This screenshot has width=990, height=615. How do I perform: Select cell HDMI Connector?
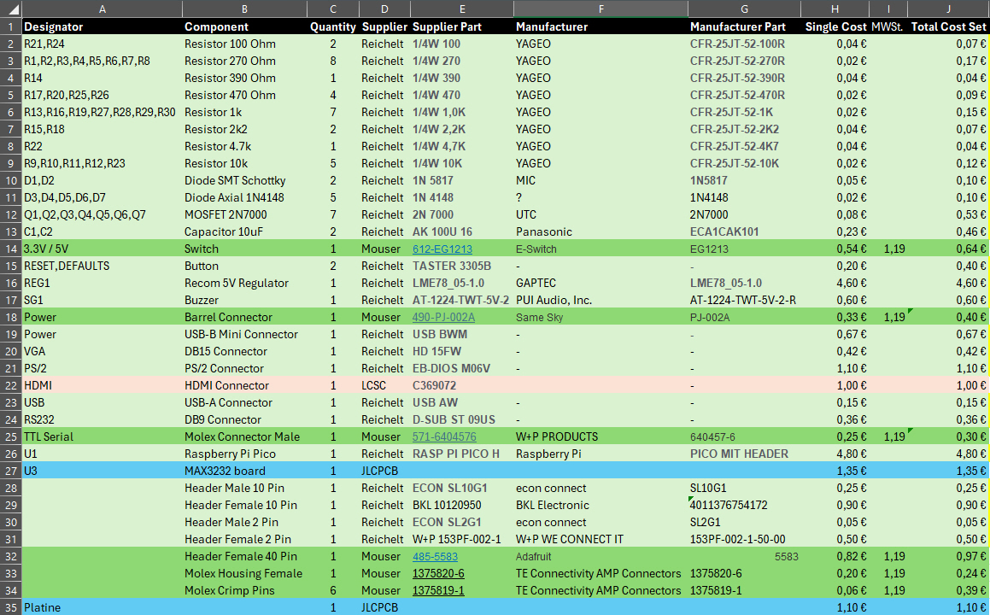pos(244,385)
